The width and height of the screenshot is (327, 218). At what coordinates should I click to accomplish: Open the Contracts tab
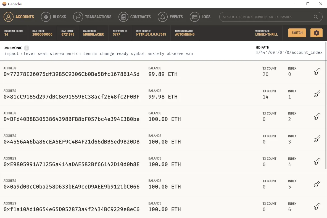tap(135, 17)
